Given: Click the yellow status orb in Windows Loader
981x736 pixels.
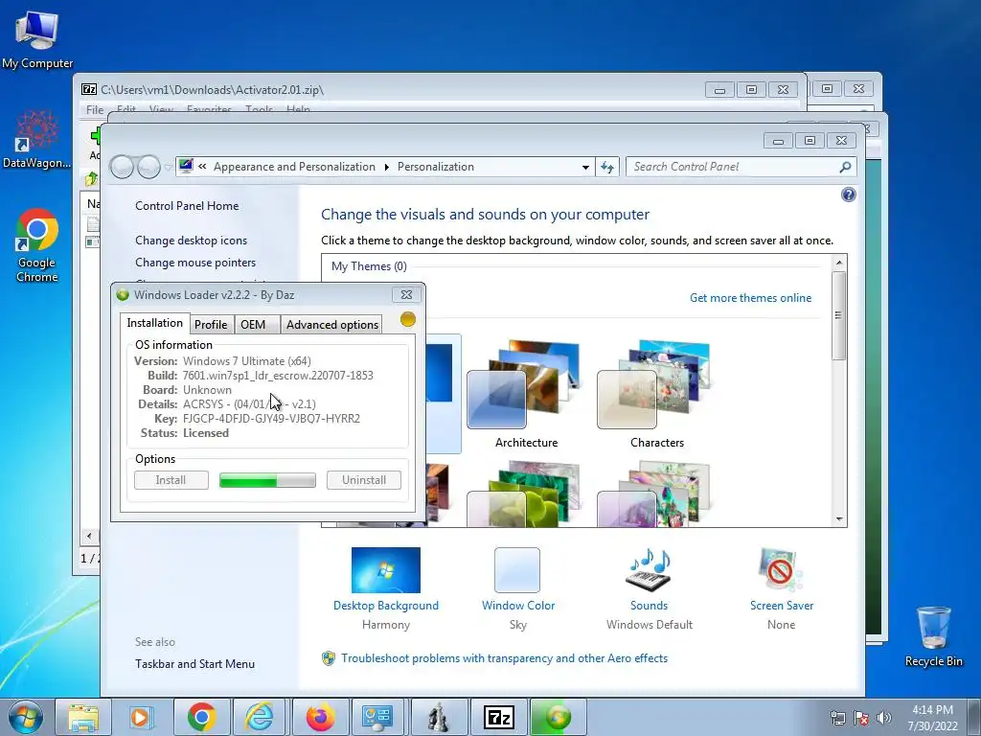Looking at the screenshot, I should coord(408,319).
